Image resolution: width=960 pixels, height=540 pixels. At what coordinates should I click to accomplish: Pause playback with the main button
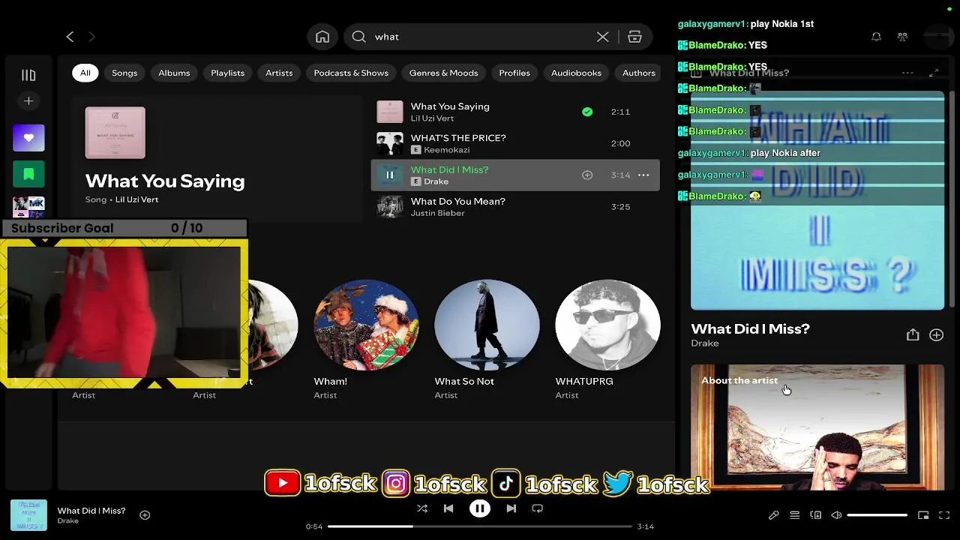tap(480, 508)
